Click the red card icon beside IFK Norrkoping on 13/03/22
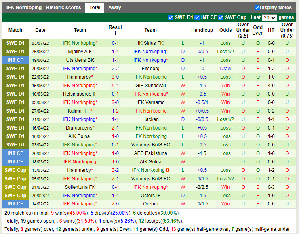The height and width of the screenshot is (234, 299). tap(168, 170)
